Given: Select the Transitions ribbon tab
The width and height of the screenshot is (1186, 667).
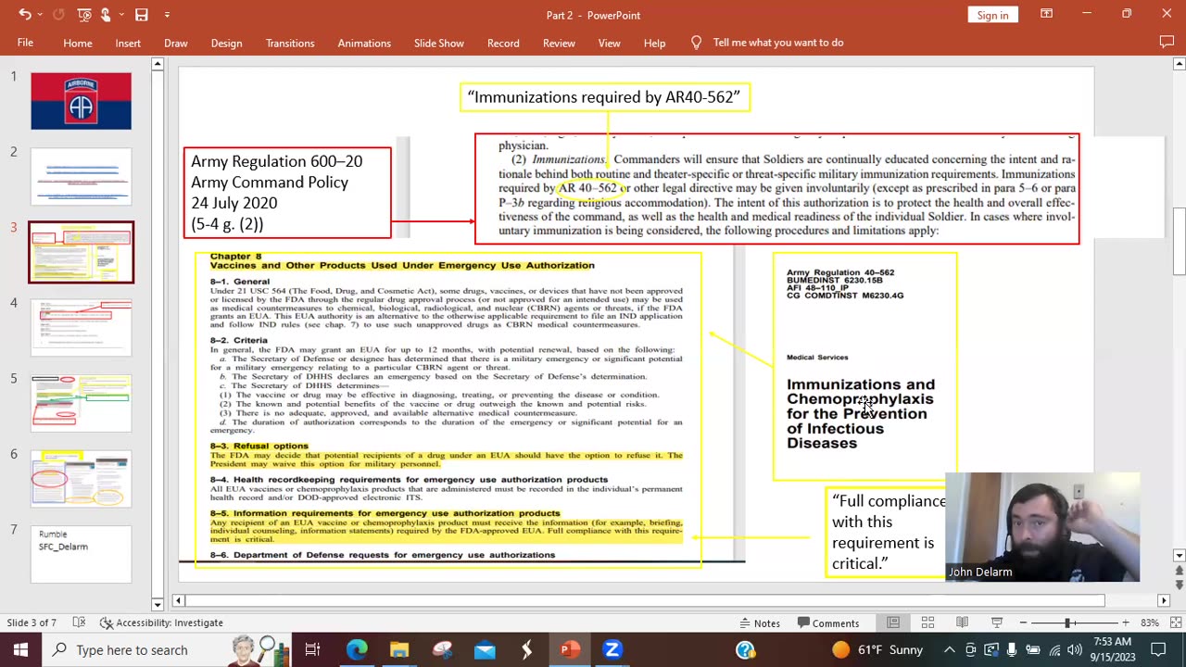Looking at the screenshot, I should tap(290, 43).
